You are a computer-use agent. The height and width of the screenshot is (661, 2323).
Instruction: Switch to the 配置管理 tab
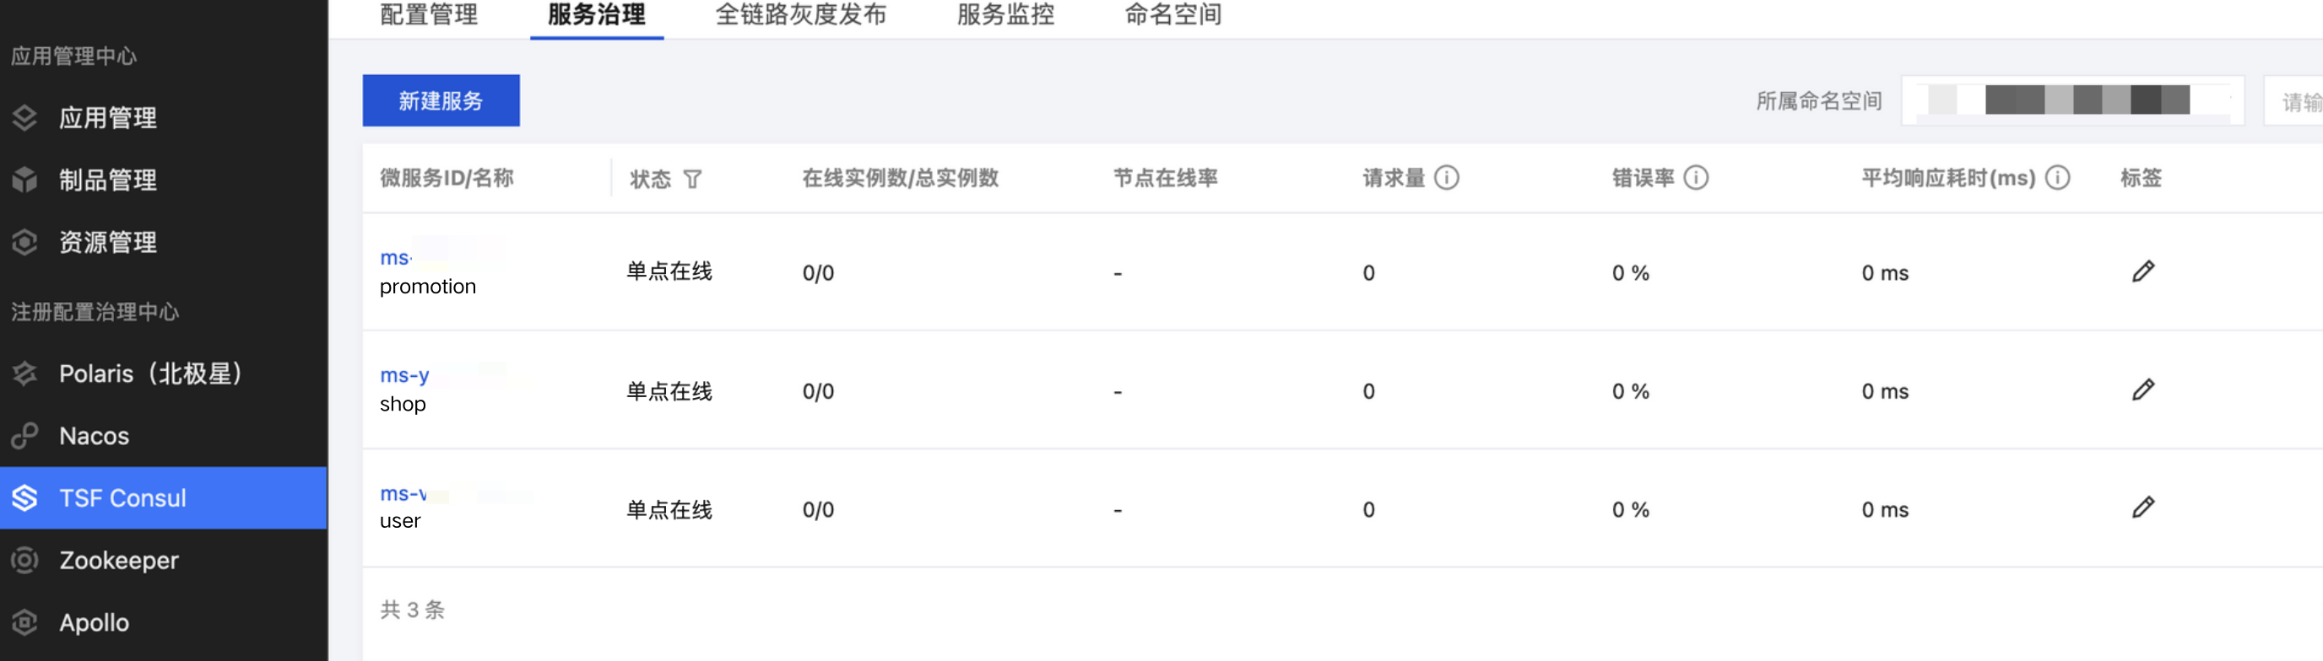pos(428,14)
